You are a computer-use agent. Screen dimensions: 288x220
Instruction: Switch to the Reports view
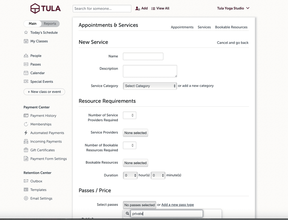point(50,24)
